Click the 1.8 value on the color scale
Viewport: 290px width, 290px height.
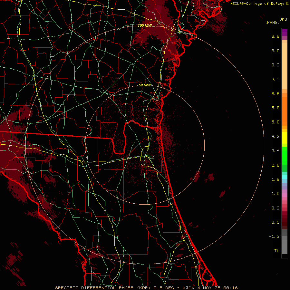pyautogui.click(x=275, y=179)
